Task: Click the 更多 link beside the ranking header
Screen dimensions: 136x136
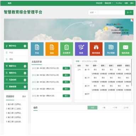Action: [24, 96]
